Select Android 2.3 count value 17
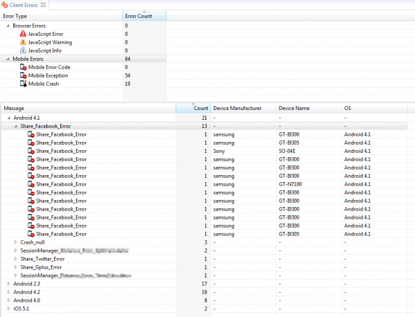The image size is (415, 317). coord(204,284)
